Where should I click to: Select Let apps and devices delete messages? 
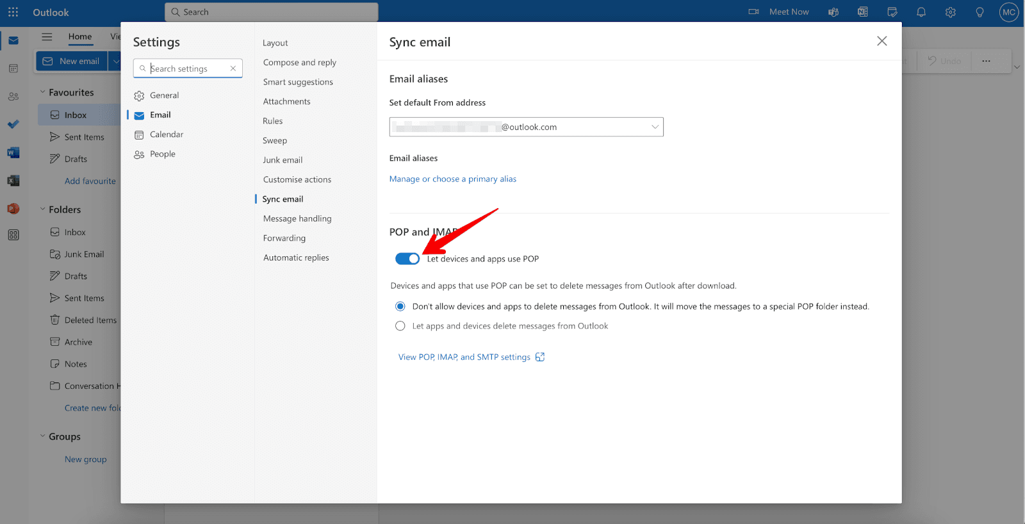(400, 326)
